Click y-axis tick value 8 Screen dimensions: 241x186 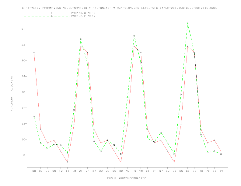24,155
